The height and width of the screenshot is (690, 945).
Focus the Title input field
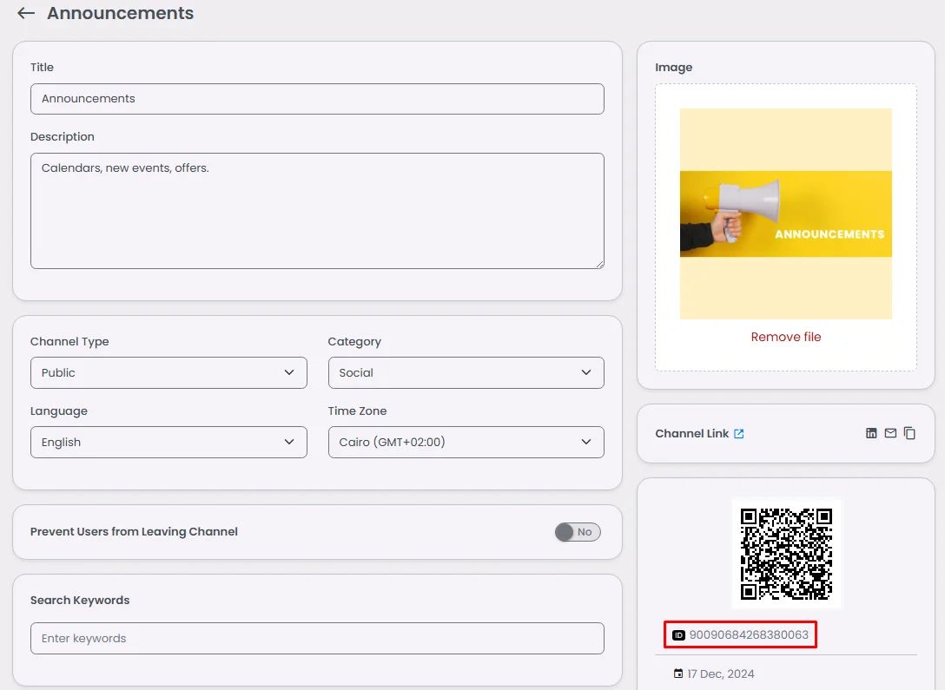click(x=317, y=99)
